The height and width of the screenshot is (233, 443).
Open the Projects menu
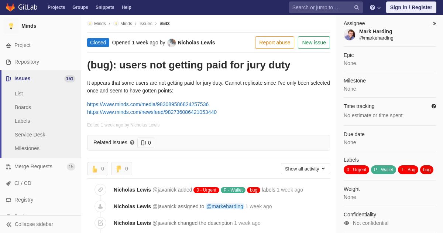click(x=56, y=7)
